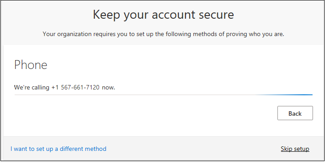Click the phone number +1 567-661-7120

(75, 88)
